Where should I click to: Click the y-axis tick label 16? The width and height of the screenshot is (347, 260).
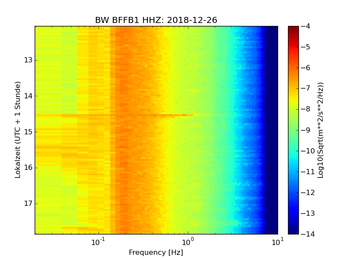click(28, 168)
